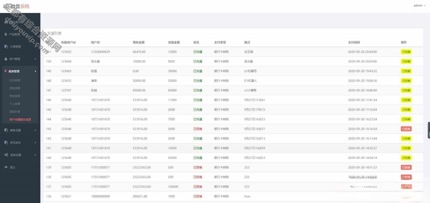Open the 资金报表 submenu item
The height and width of the screenshot is (203, 430).
pos(15,96)
